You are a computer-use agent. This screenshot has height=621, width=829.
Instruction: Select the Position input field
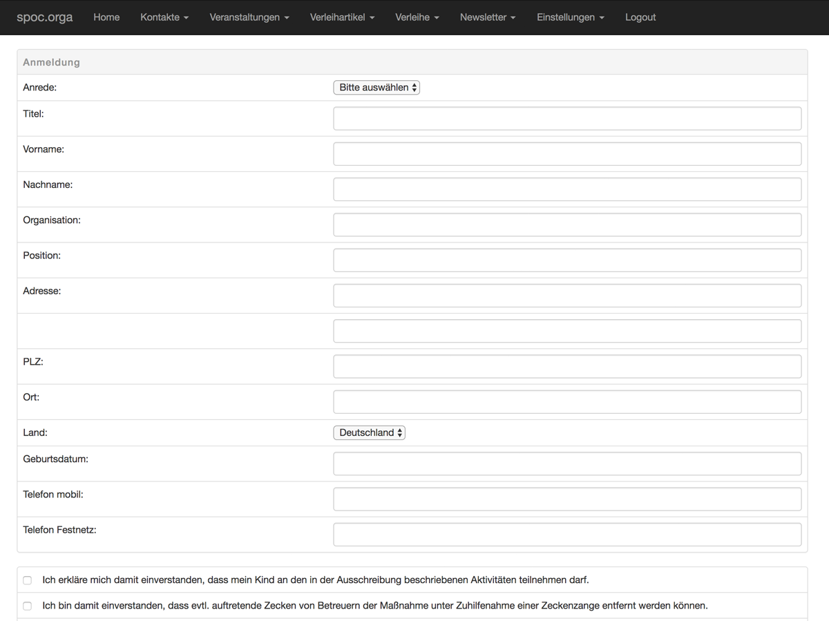pyautogui.click(x=567, y=260)
